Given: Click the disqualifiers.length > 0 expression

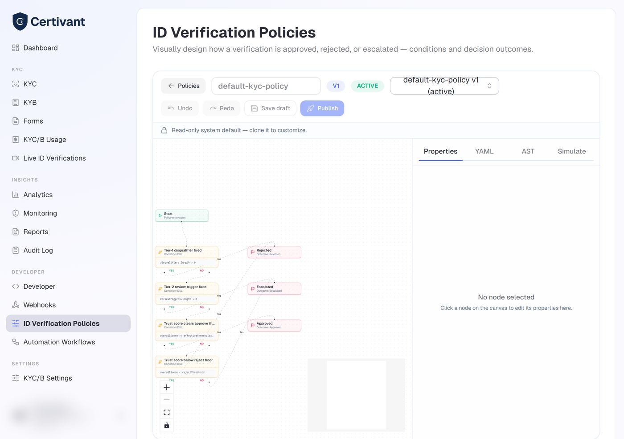Looking at the screenshot, I should (x=178, y=263).
